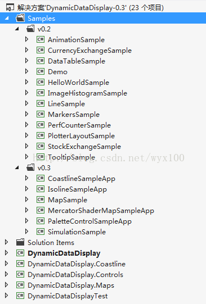Screen dimensions: 206x304
Task: Select the IsolineSampleApp project name
Action: [x=77, y=189]
